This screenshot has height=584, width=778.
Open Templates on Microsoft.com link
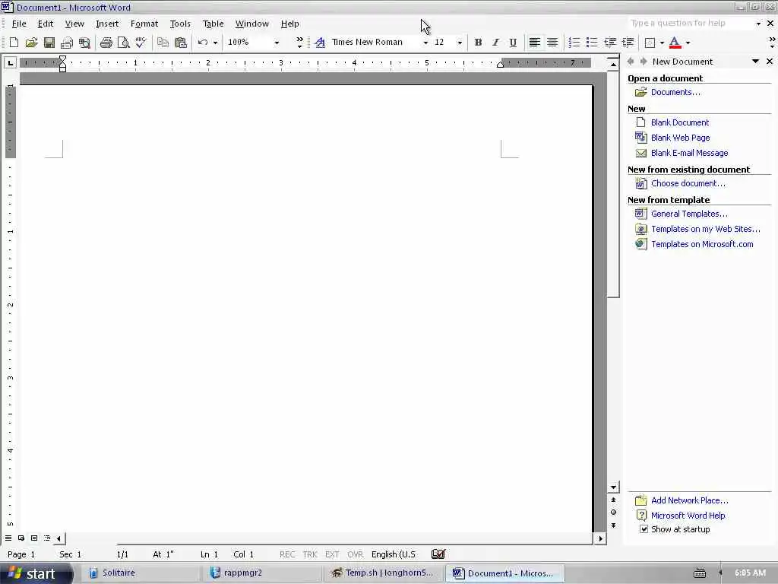click(702, 244)
